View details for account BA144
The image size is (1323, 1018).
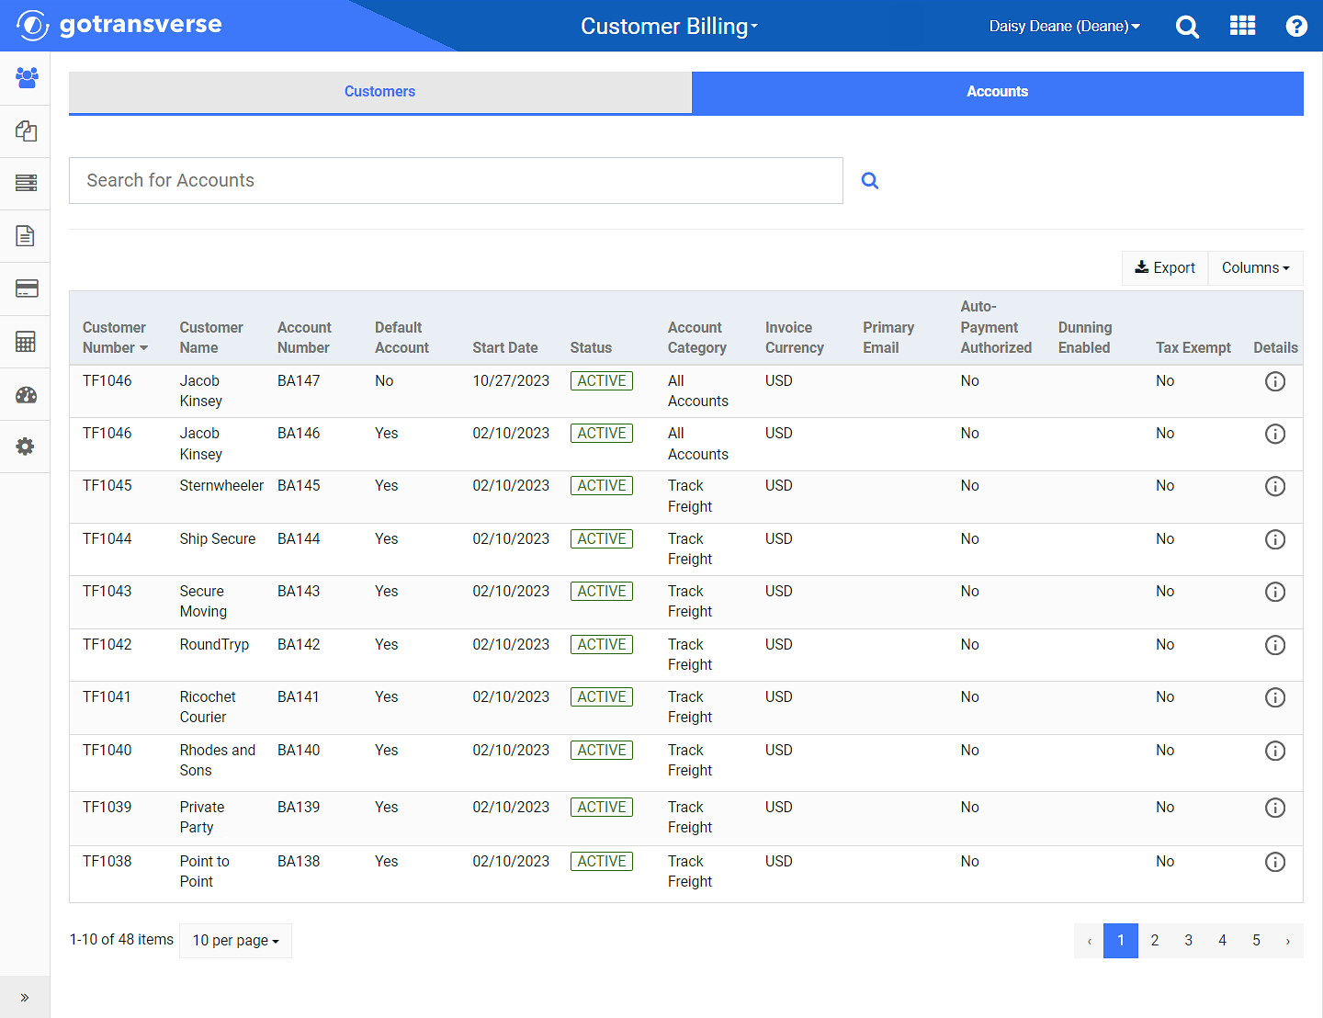1275,539
